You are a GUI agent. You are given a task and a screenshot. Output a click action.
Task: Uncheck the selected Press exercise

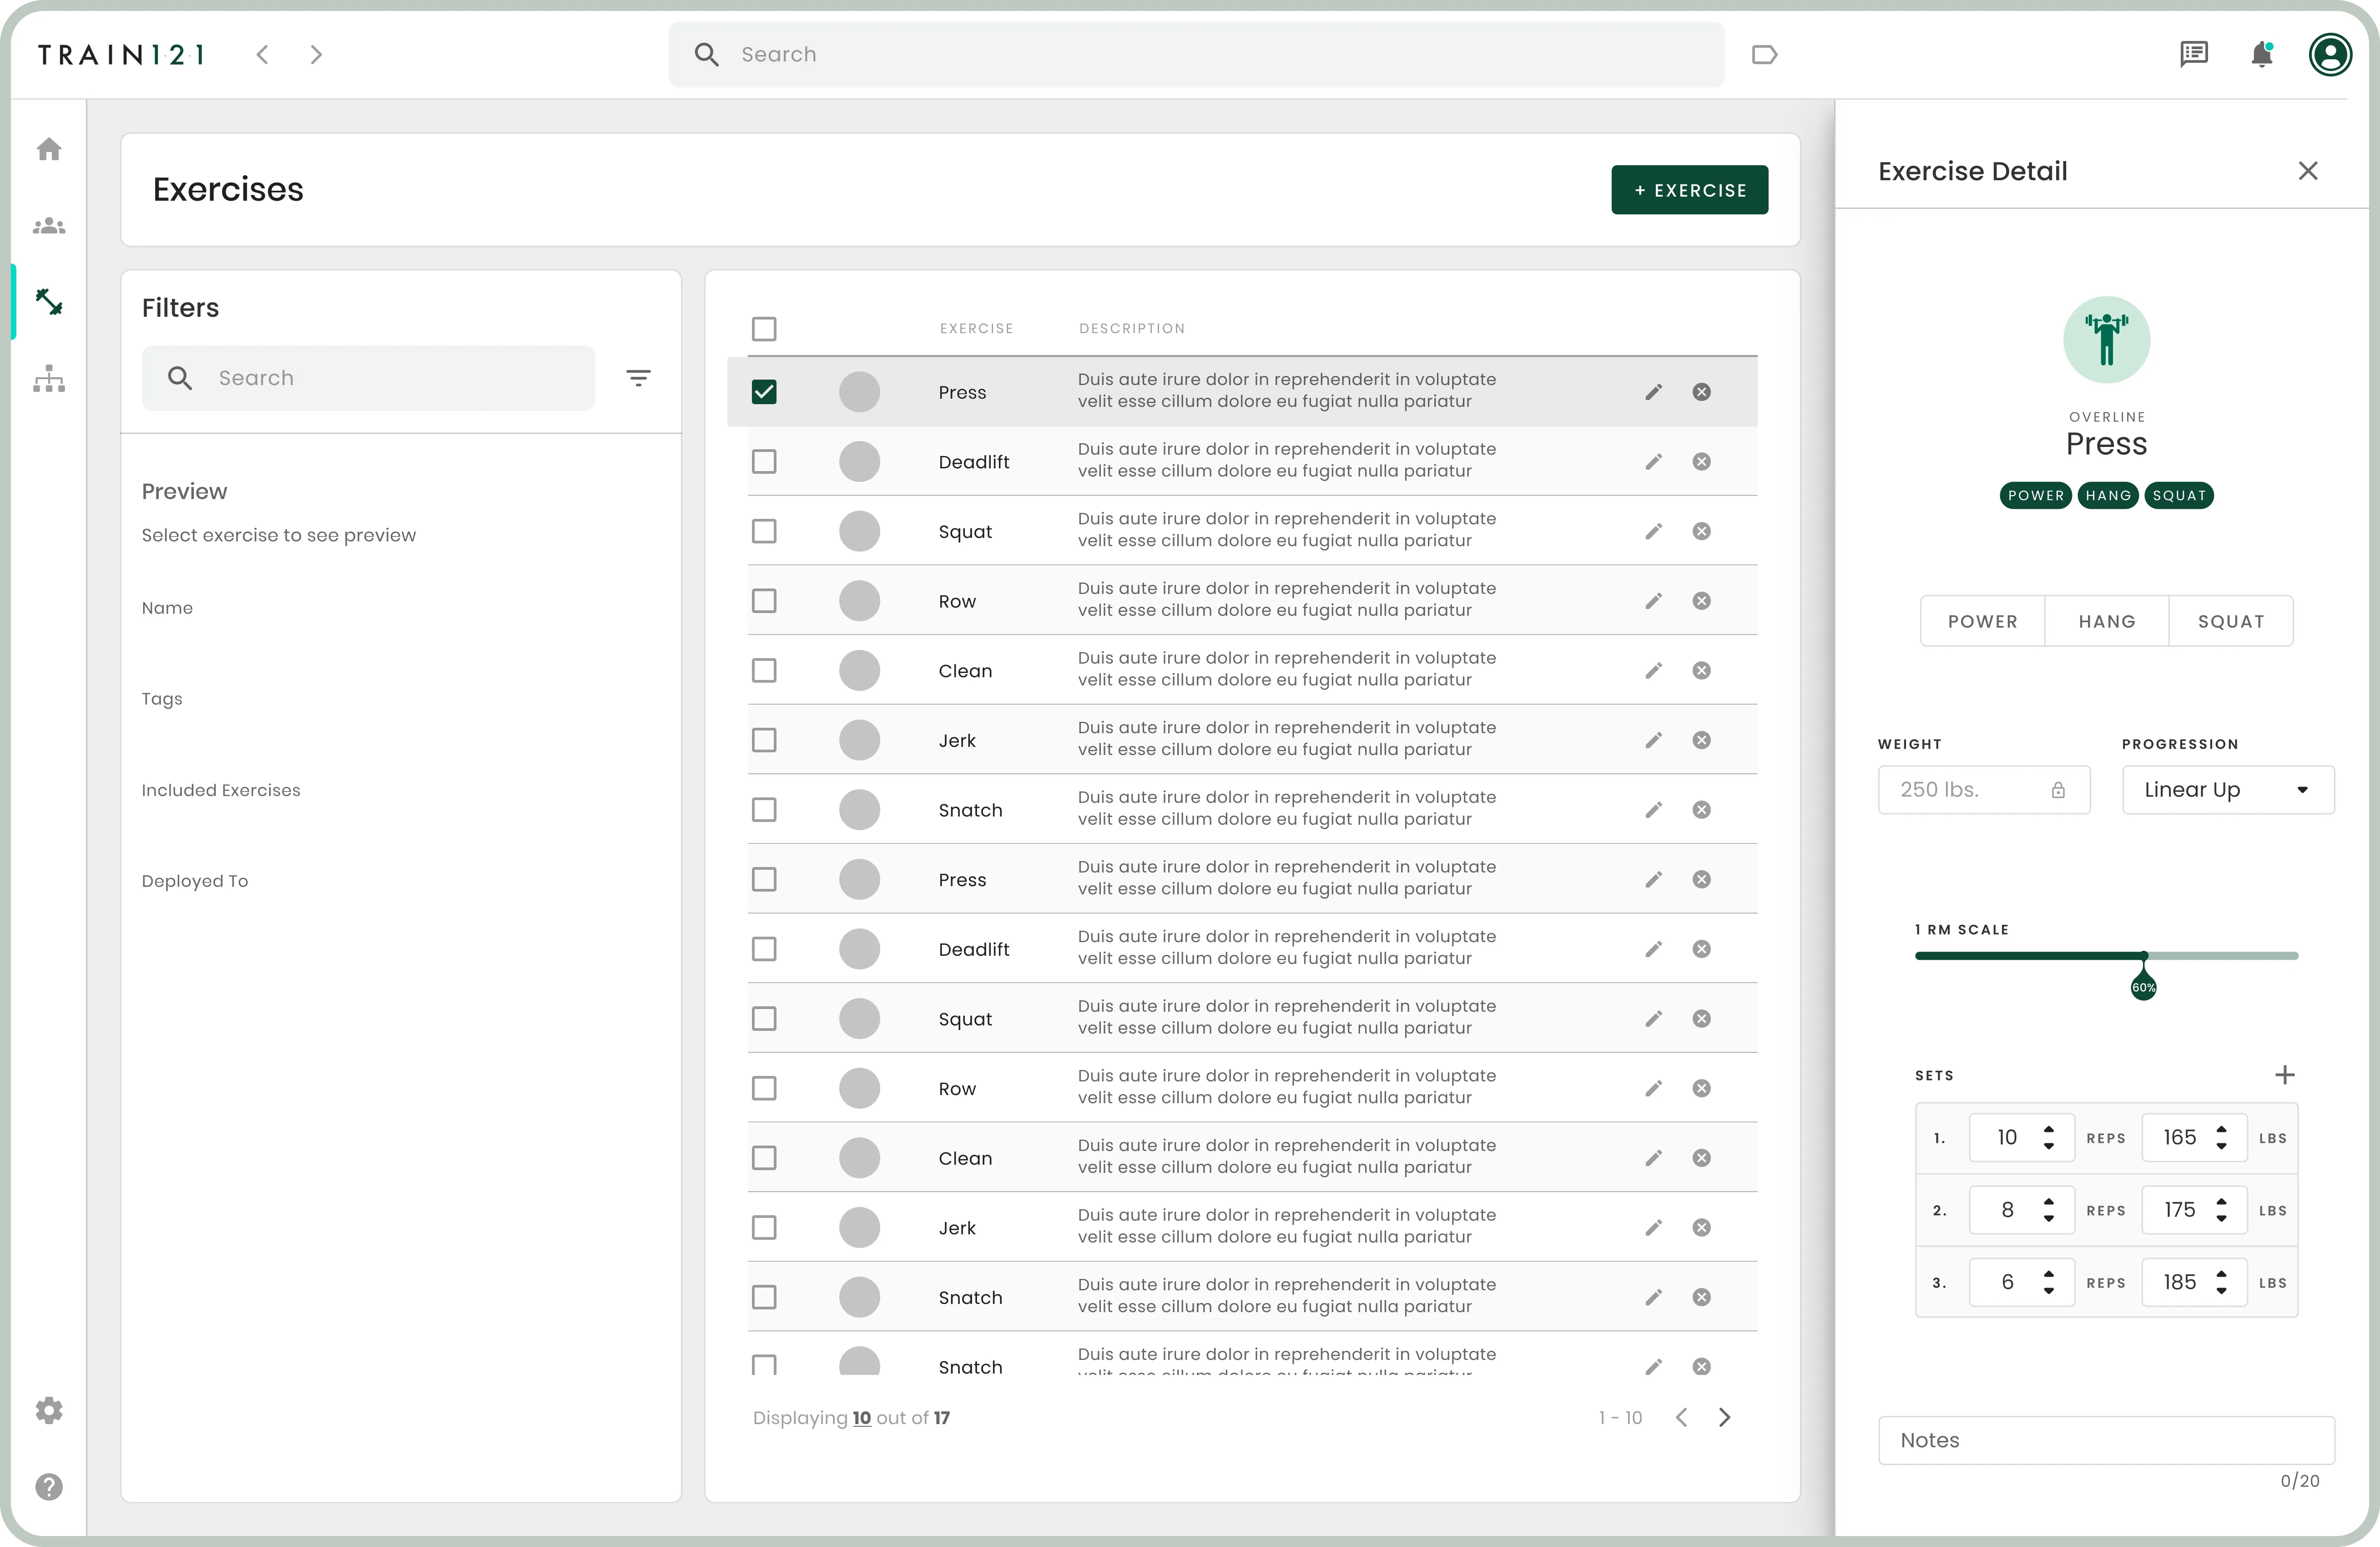tap(765, 391)
